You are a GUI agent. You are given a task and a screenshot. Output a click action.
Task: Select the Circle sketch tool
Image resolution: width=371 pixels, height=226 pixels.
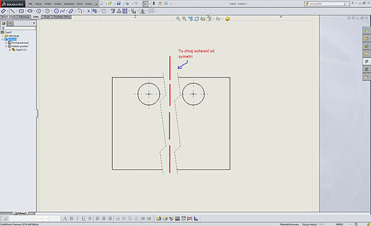(39, 11)
